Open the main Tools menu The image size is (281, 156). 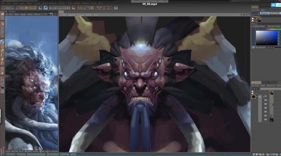coord(70,3)
